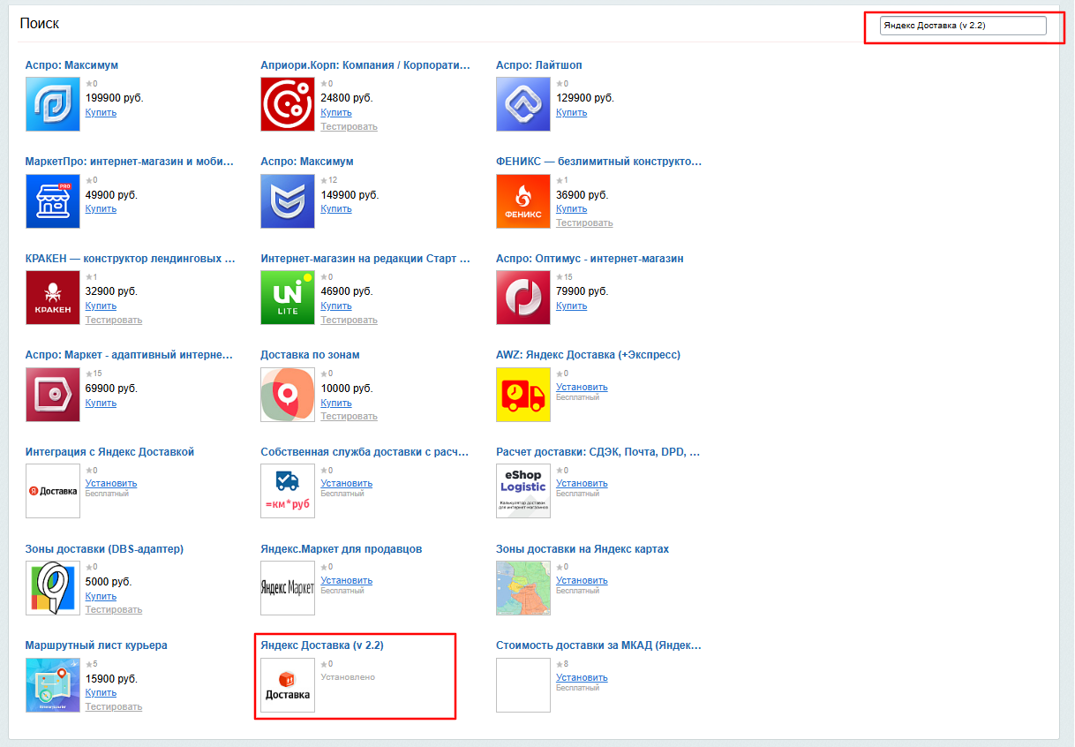Click the star rating of Аспро: Оптимус
Screen dimensions: 1075x747
click(x=564, y=276)
